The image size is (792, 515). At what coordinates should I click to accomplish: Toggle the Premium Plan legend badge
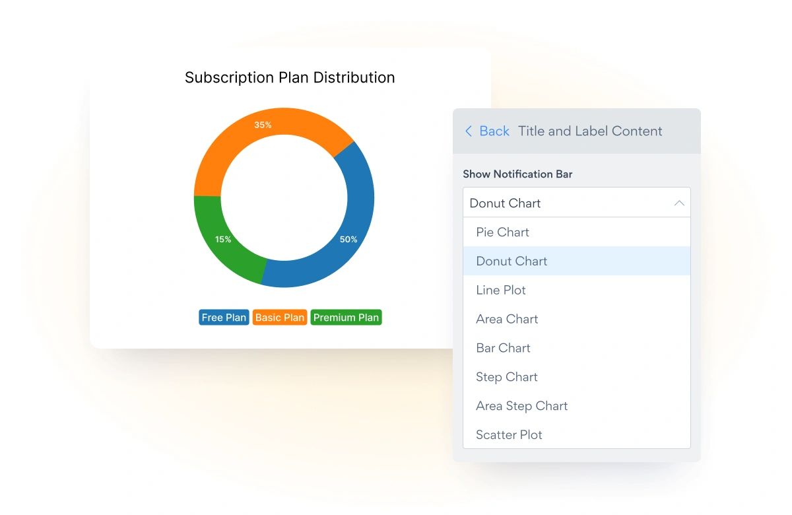pyautogui.click(x=346, y=318)
